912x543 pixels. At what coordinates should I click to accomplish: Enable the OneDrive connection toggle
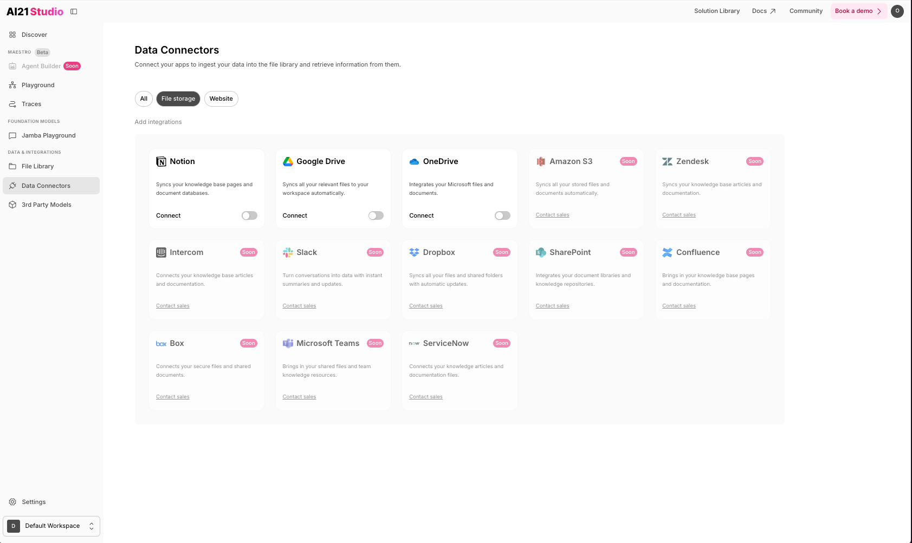502,215
